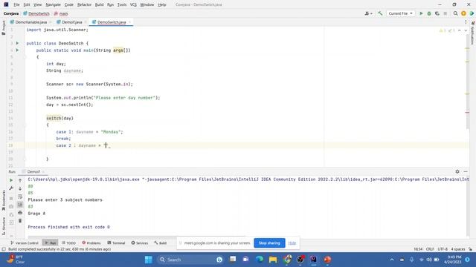Go to next highlighted error arrow
This screenshot has width=476, height=267.
[x=466, y=30]
